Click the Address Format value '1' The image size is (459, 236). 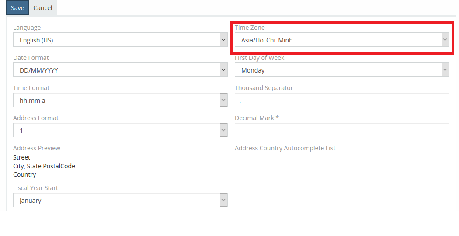click(21, 131)
